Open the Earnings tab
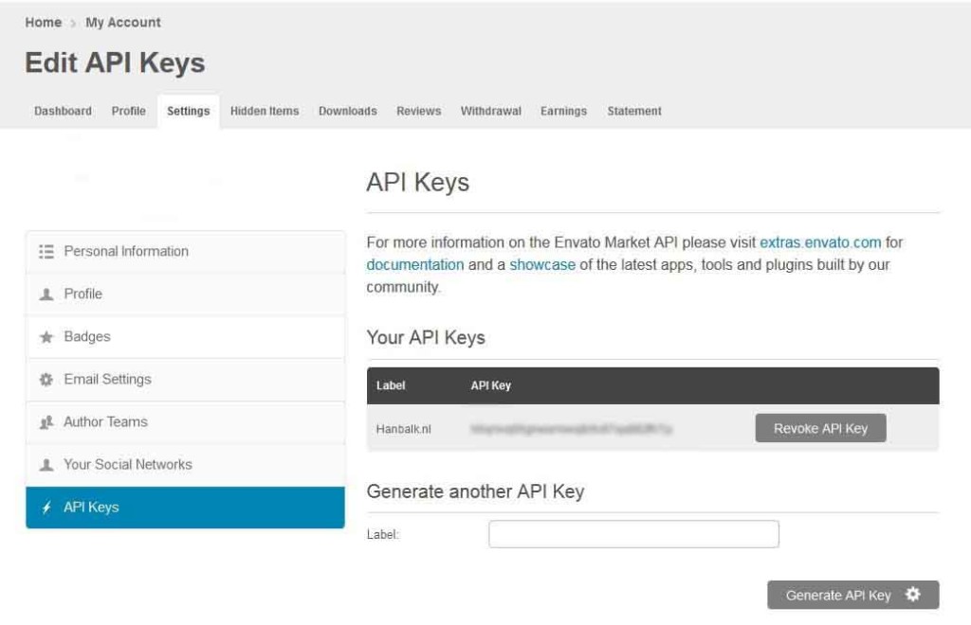 pos(563,112)
